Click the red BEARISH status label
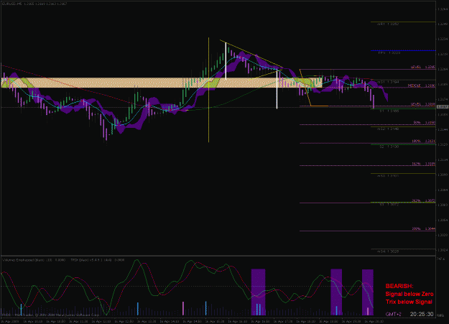 (399, 286)
